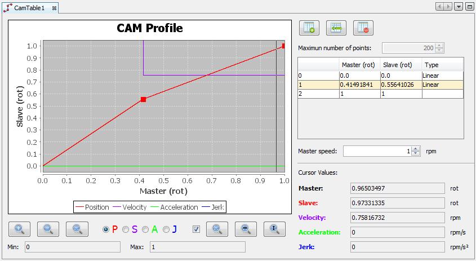Click the Position legend entry
476x261 pixels.
point(92,207)
